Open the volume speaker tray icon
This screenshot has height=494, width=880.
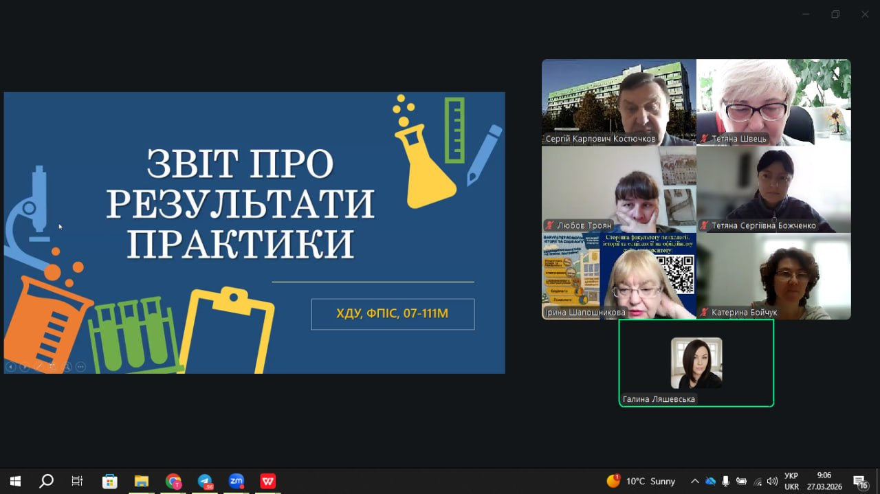tap(772, 481)
